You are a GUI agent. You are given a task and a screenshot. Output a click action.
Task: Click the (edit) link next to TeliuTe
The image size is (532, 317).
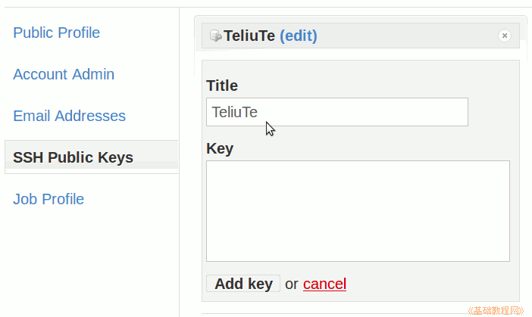298,36
